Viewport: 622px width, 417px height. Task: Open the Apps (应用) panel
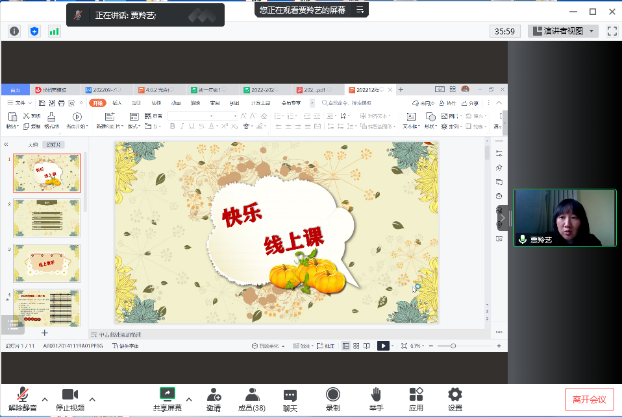pos(416,394)
